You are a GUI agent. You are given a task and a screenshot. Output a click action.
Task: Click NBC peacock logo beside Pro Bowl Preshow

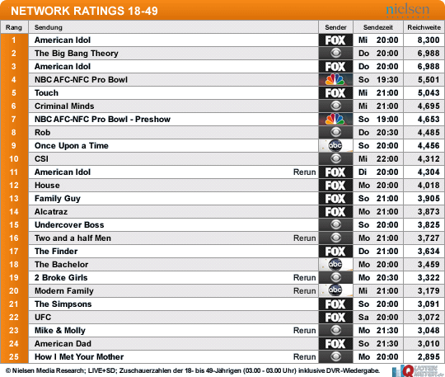click(335, 120)
